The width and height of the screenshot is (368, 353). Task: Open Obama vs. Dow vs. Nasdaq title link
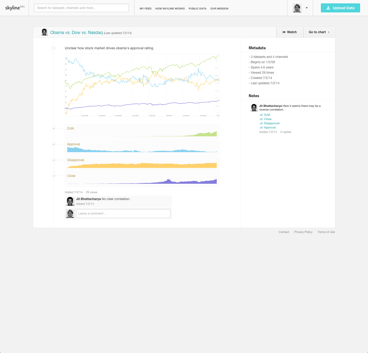(x=76, y=32)
